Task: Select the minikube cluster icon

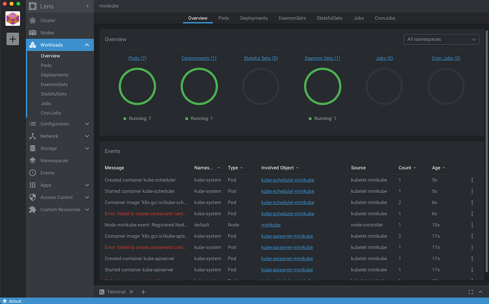Action: 13,18
